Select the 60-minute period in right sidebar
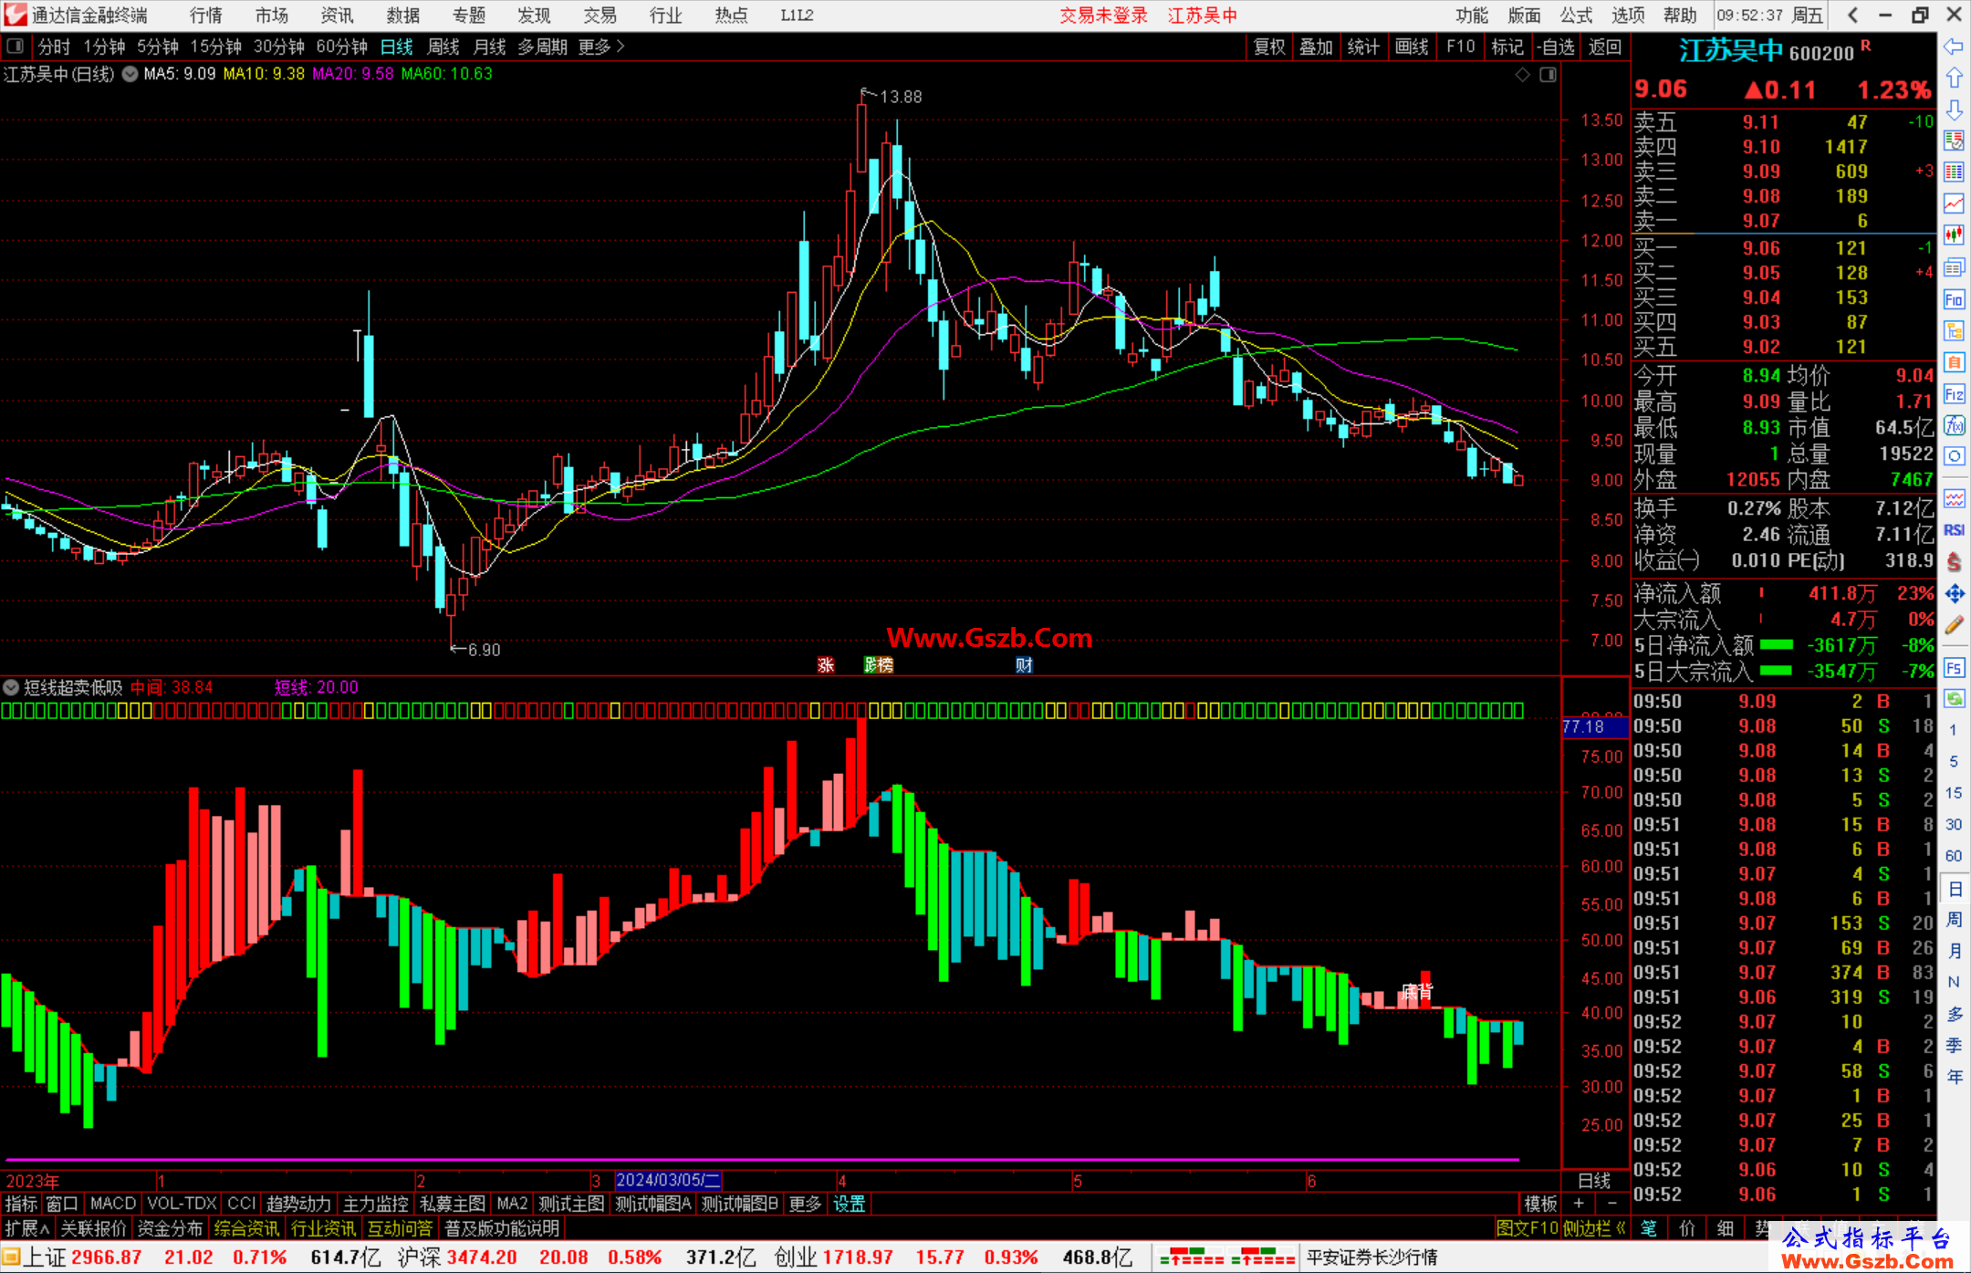1971x1273 pixels. click(x=1954, y=856)
